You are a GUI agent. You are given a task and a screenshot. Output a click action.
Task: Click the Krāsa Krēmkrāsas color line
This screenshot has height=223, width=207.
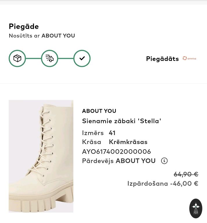point(115,142)
